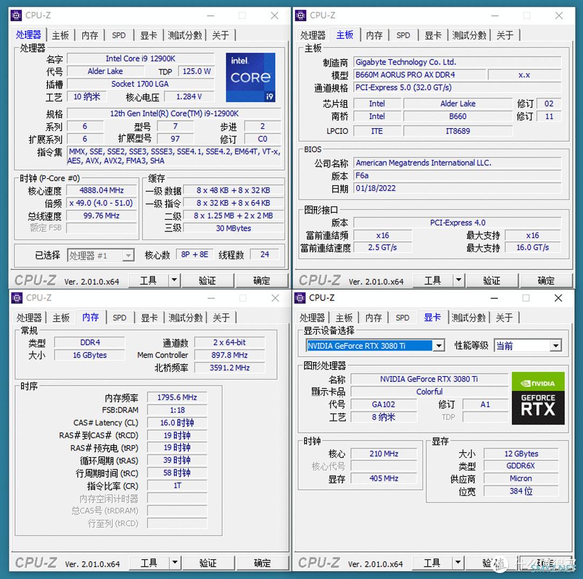Click the BIOS version F6a field
Image resolution: width=583 pixels, height=579 pixels.
tap(457, 176)
